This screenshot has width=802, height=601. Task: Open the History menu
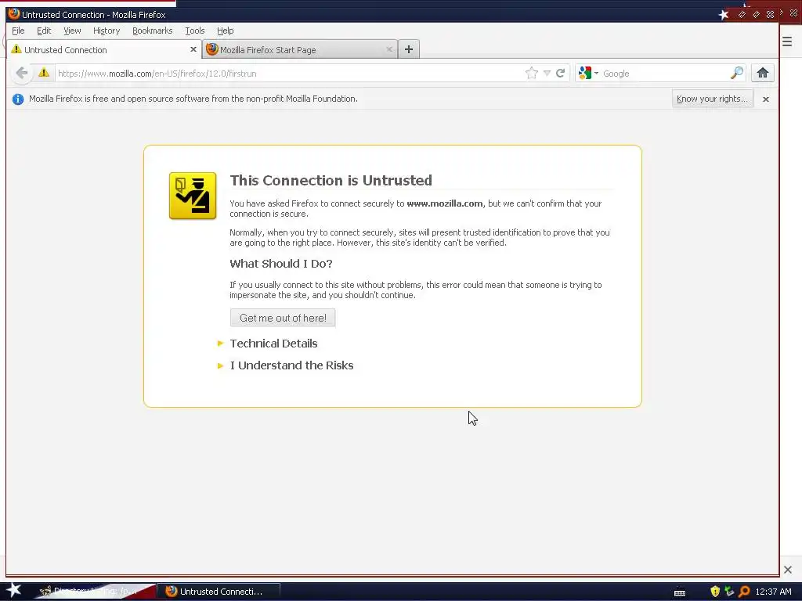click(107, 31)
